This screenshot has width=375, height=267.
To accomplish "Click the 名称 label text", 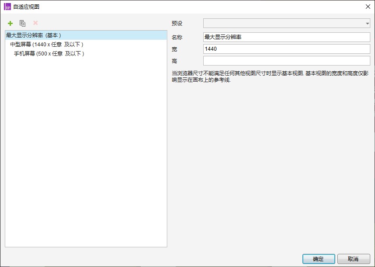I will pyautogui.click(x=177, y=37).
